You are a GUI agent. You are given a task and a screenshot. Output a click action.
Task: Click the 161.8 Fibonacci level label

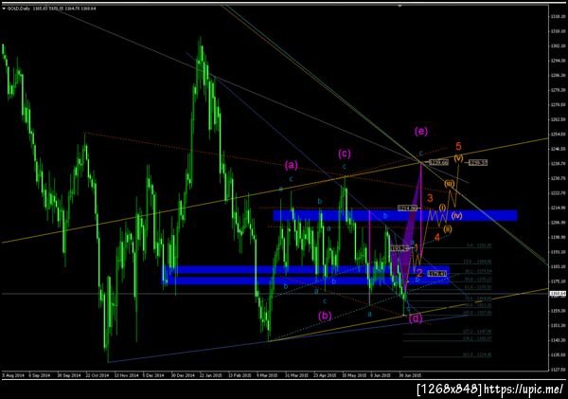(477, 354)
